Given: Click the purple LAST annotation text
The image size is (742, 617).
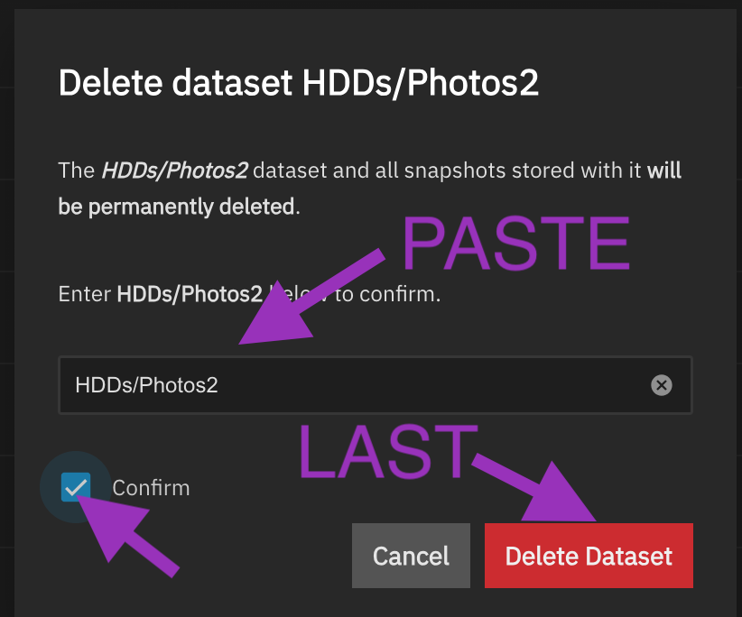Looking at the screenshot, I should coord(387,451).
